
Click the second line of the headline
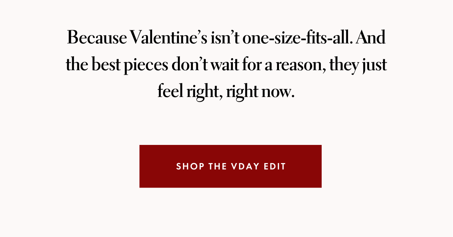click(x=226, y=64)
